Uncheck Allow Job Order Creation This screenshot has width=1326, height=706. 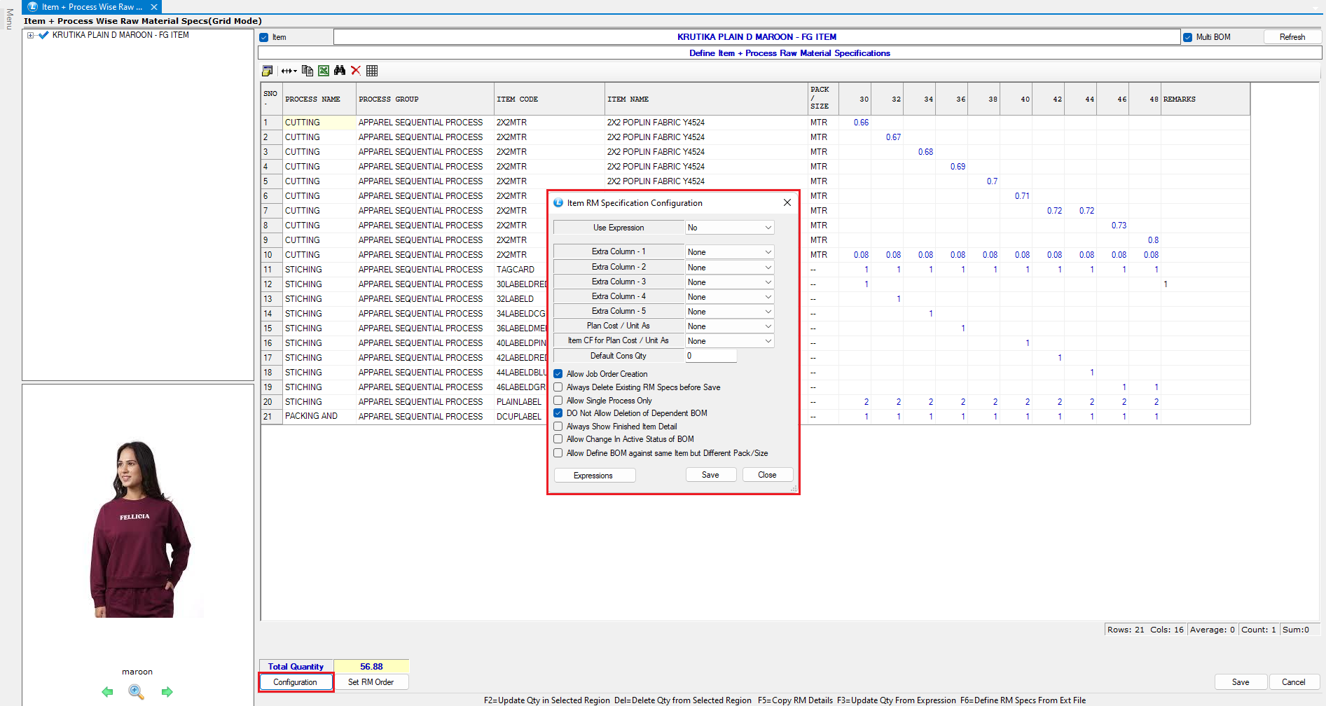coord(558,374)
